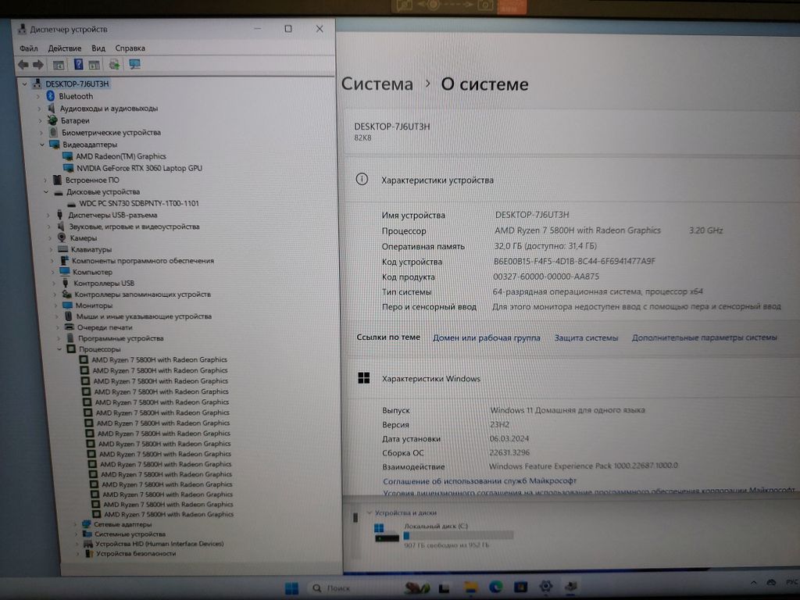
Task: Toggle the console tree toolbar icon
Action: (x=59, y=65)
